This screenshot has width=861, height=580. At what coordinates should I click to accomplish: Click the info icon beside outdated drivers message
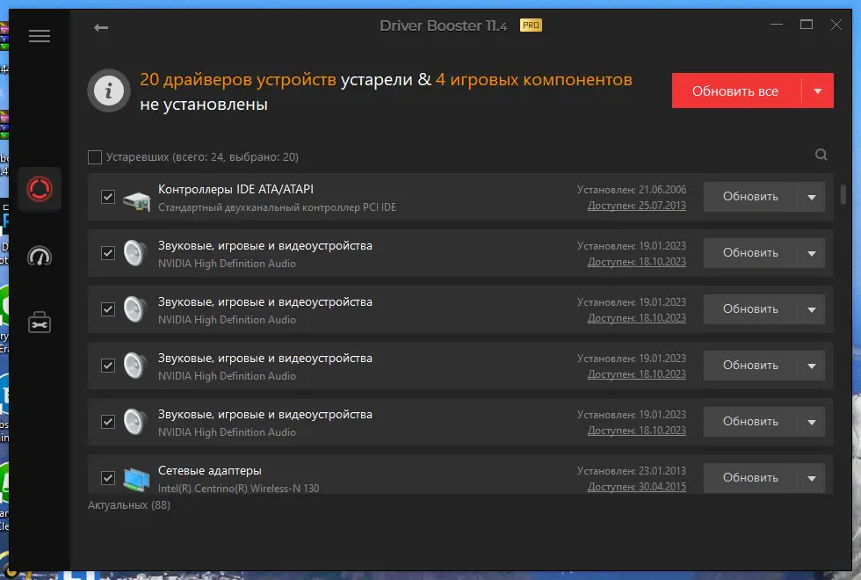[x=108, y=91]
